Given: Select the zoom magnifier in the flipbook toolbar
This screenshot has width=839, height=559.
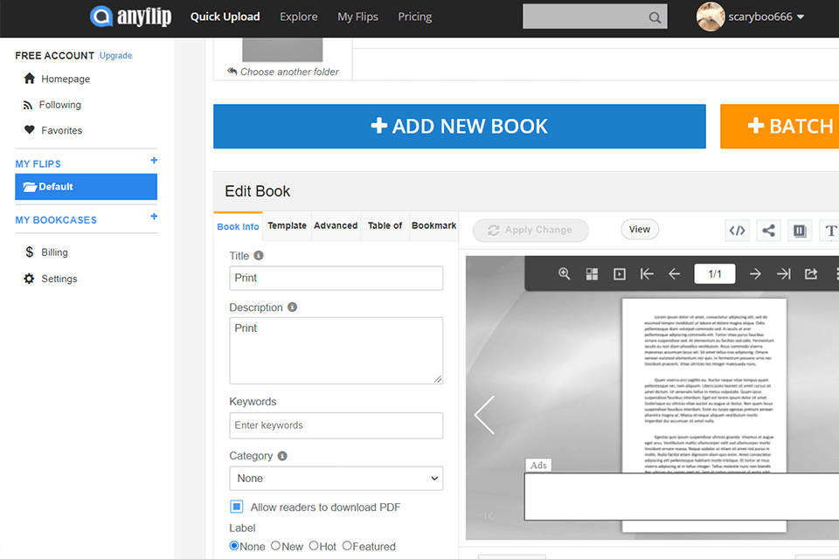Looking at the screenshot, I should tap(564, 273).
